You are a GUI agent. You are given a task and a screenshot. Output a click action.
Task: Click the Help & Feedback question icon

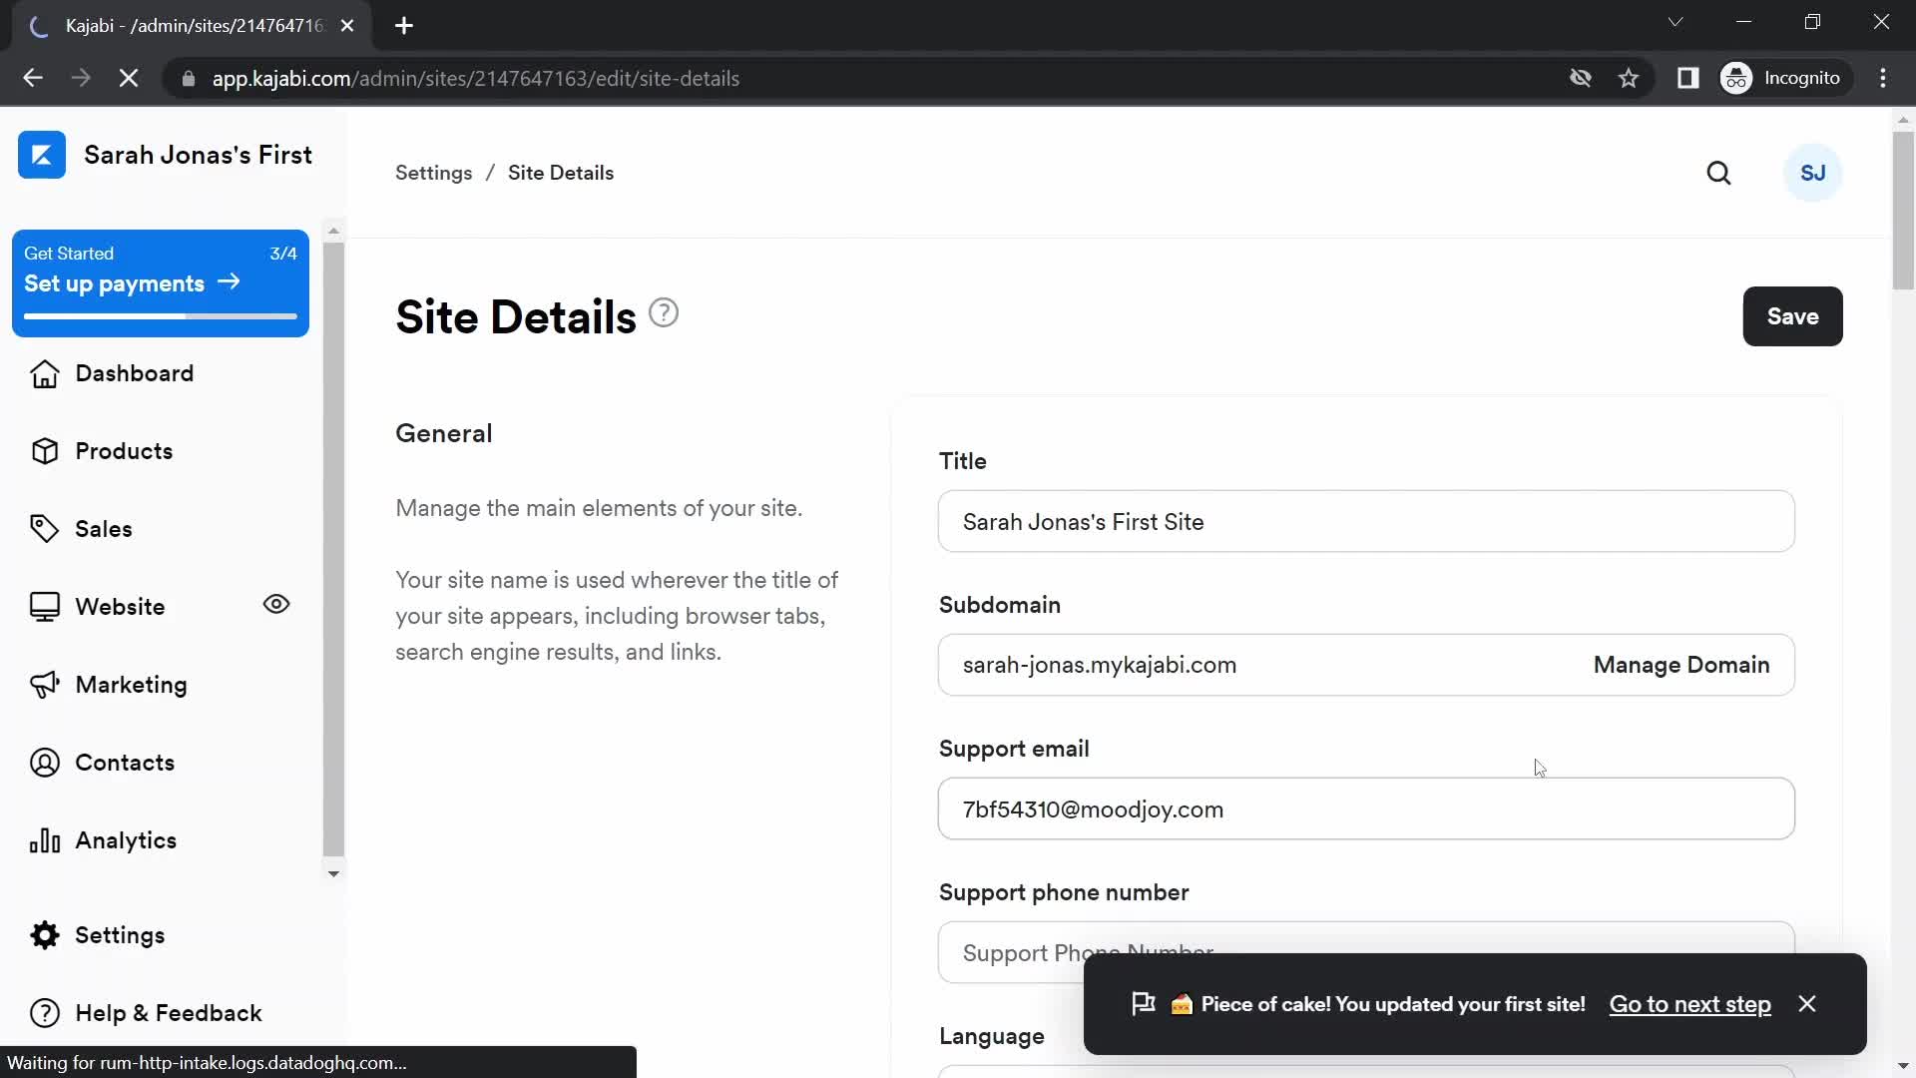45,1013
